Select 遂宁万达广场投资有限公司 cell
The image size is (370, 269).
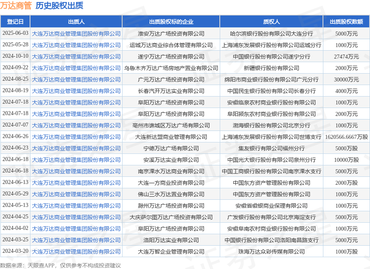(x=171, y=57)
